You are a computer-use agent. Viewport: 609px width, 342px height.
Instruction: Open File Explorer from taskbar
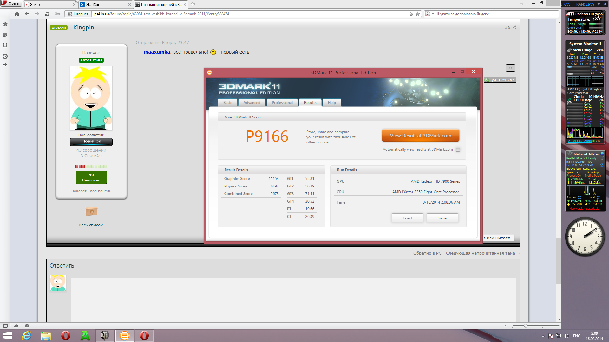tap(46, 336)
